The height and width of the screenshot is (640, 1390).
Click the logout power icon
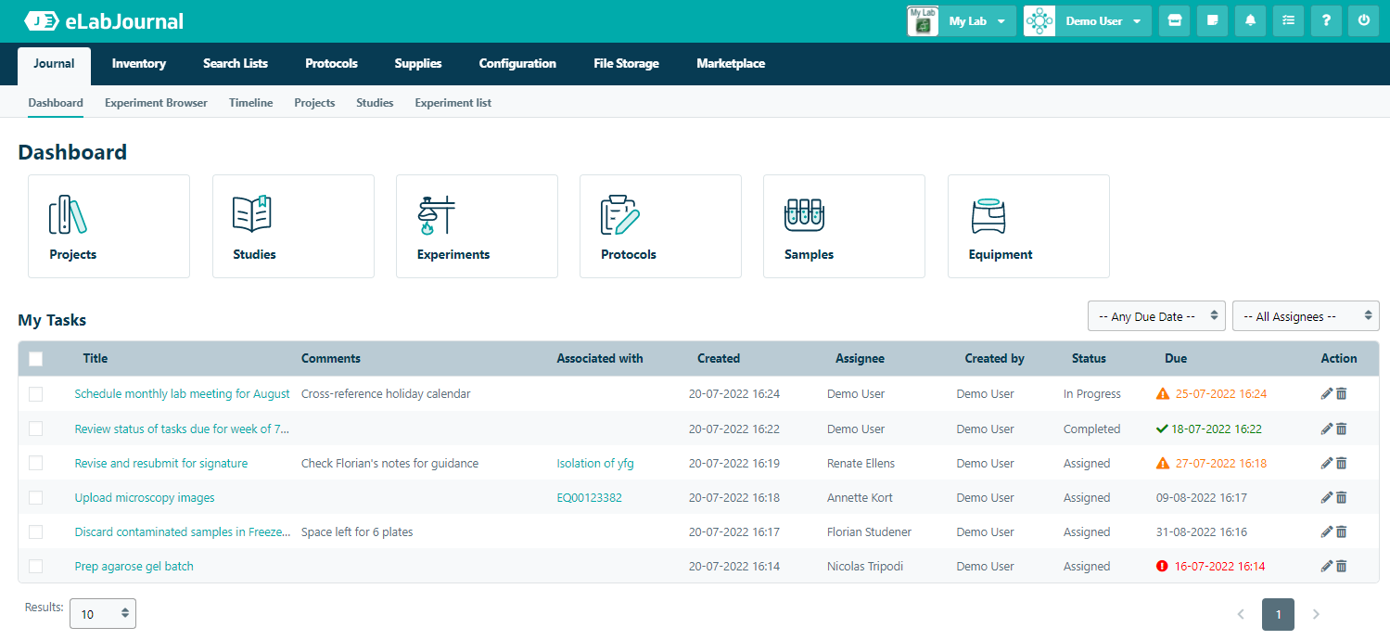(x=1363, y=19)
